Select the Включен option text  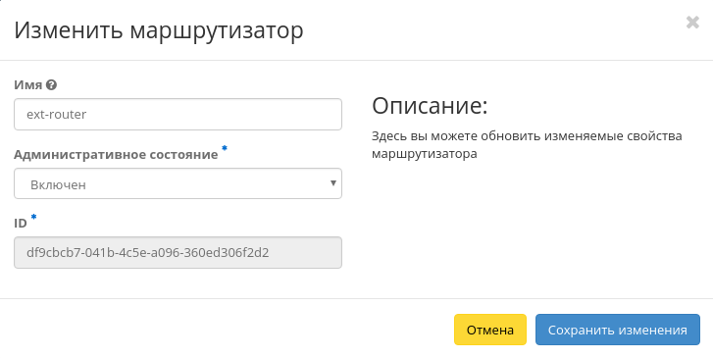[x=58, y=184]
